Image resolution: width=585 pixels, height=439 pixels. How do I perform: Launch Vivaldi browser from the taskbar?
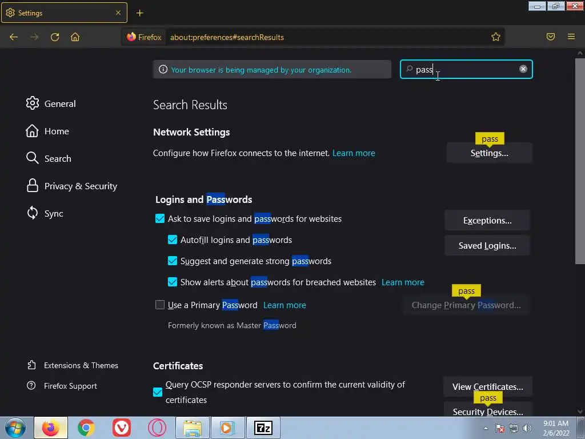click(122, 428)
